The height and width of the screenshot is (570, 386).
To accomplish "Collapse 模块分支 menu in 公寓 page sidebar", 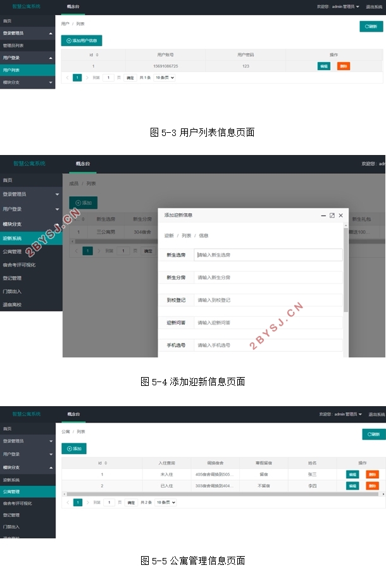I will click(28, 468).
